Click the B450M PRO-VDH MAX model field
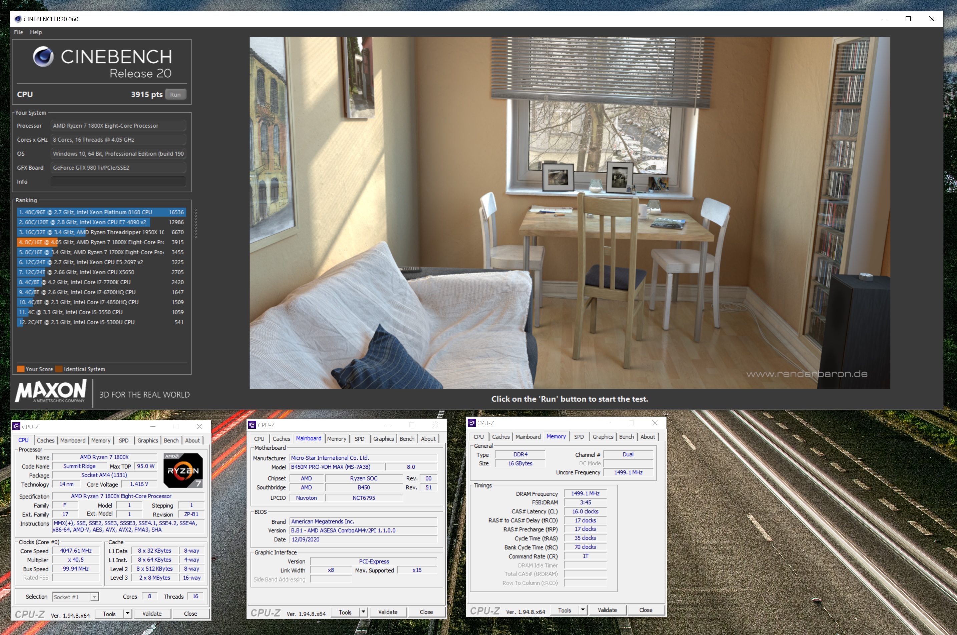Viewport: 957px width, 635px height. (x=336, y=467)
